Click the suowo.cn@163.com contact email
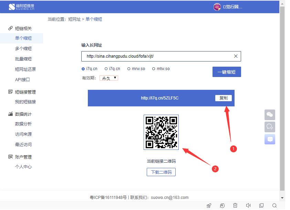The height and width of the screenshot is (210, 290). coord(169,198)
